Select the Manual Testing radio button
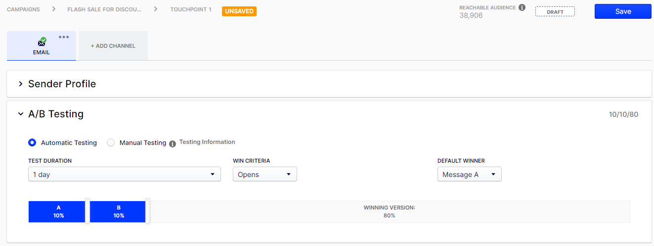The image size is (654, 246). [111, 142]
